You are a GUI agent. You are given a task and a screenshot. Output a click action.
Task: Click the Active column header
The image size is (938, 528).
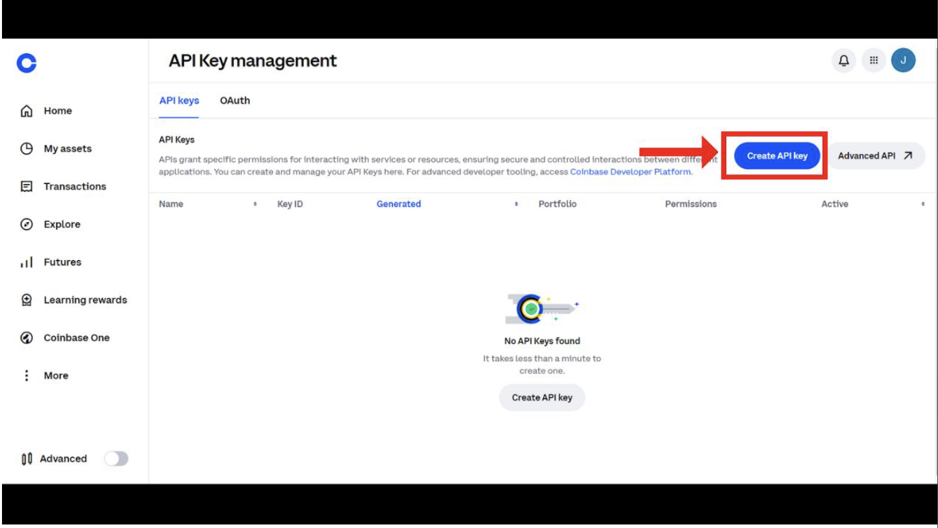835,204
